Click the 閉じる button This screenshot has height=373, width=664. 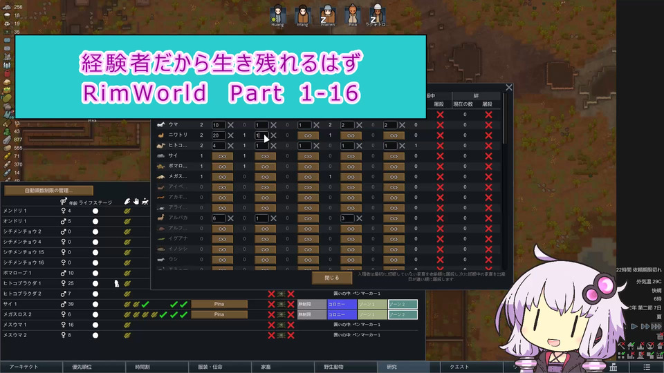click(332, 278)
